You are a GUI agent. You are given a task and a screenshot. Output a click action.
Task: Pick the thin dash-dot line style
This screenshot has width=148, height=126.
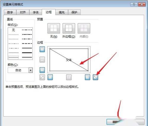(x=14, y=48)
